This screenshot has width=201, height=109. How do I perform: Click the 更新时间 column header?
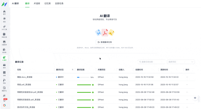[164, 70]
